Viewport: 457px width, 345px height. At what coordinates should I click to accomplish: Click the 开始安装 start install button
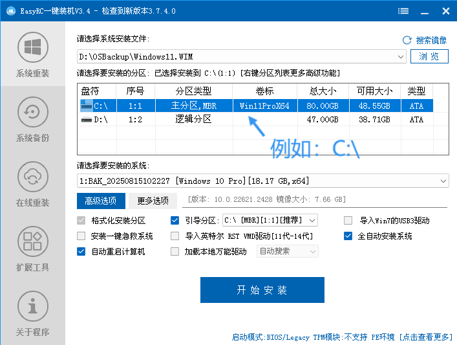coord(262,290)
